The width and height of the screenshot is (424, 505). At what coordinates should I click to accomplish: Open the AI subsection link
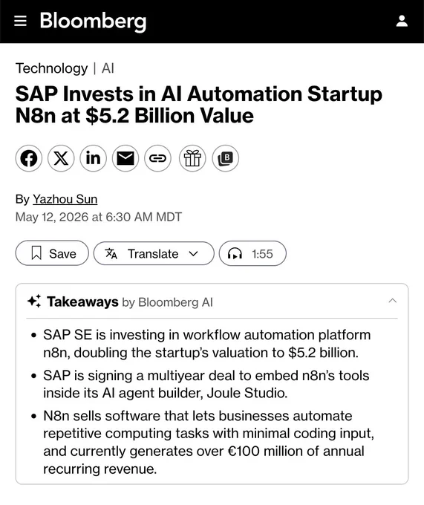coord(108,68)
